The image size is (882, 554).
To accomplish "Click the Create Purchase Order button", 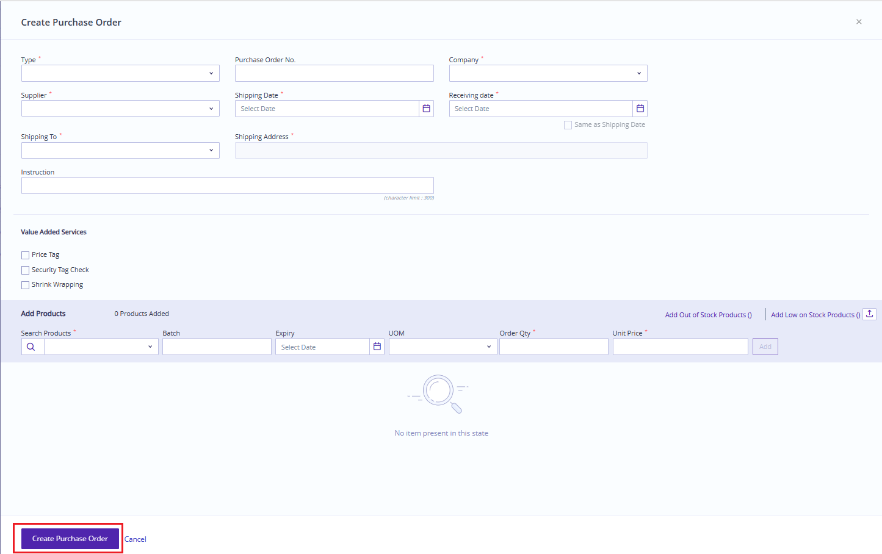I will pyautogui.click(x=69, y=538).
